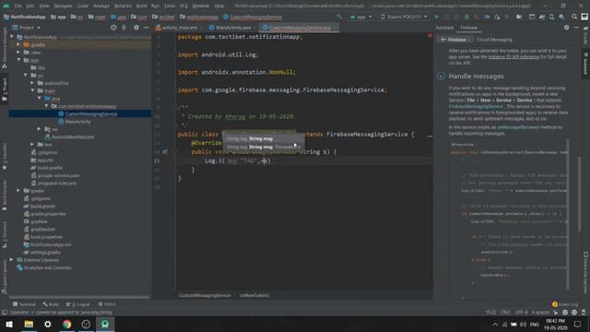Select the Firebase tab in Assistant panel
590x332 pixels.
tap(469, 28)
